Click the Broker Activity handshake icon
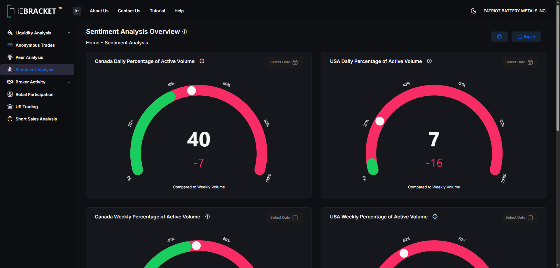 point(10,82)
